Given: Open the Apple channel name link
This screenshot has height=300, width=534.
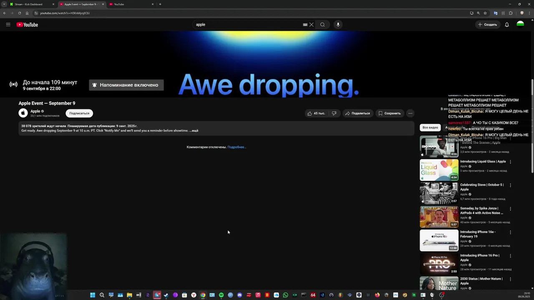Looking at the screenshot, I should coord(35,111).
